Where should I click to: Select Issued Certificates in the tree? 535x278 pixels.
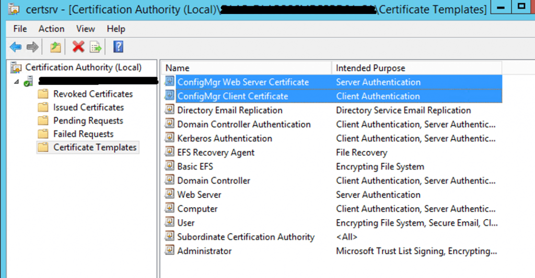click(88, 107)
